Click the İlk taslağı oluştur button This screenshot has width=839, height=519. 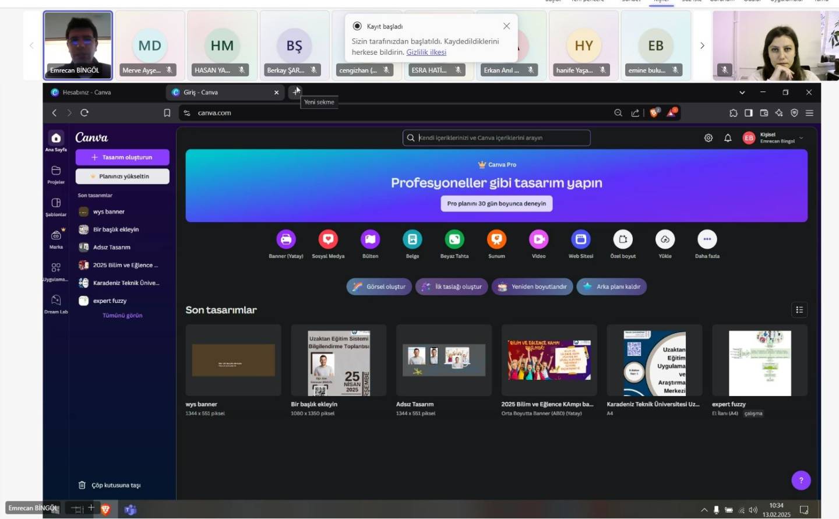(452, 287)
